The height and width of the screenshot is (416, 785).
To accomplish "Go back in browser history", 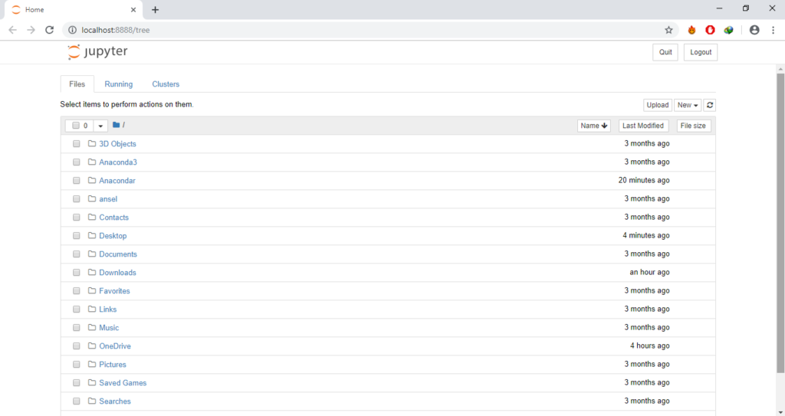I will [x=12, y=30].
